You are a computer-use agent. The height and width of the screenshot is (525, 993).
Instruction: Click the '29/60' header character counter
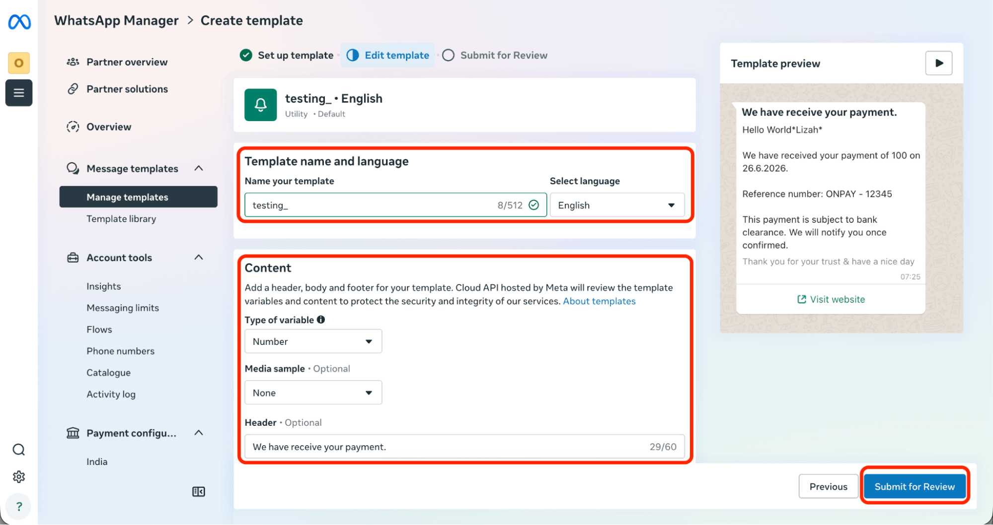click(x=663, y=447)
